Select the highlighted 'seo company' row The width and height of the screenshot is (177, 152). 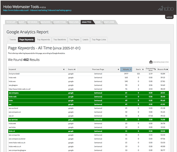click(88, 93)
